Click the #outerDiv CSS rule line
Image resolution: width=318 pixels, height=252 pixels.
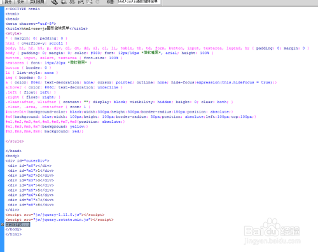(x=120, y=112)
